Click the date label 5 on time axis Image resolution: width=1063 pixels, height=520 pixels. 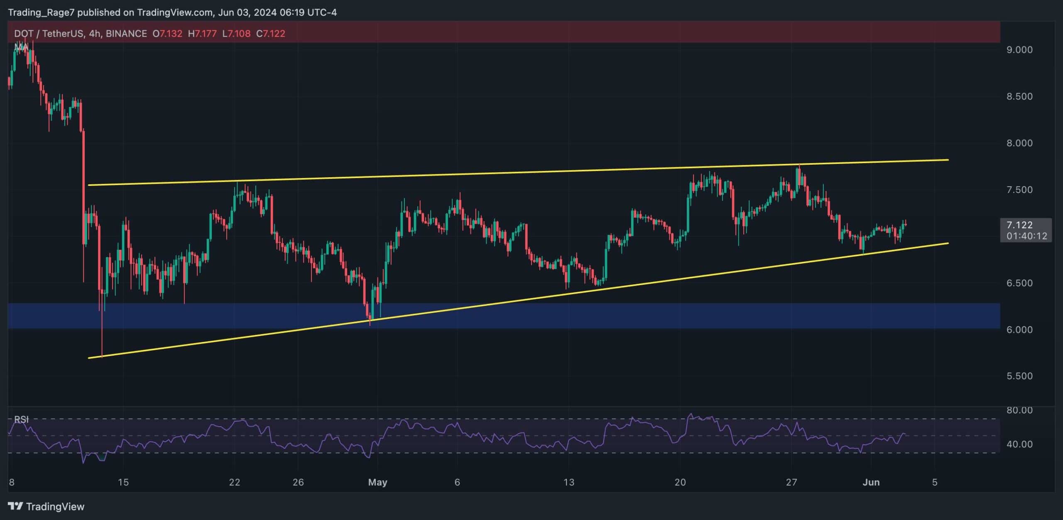click(935, 482)
